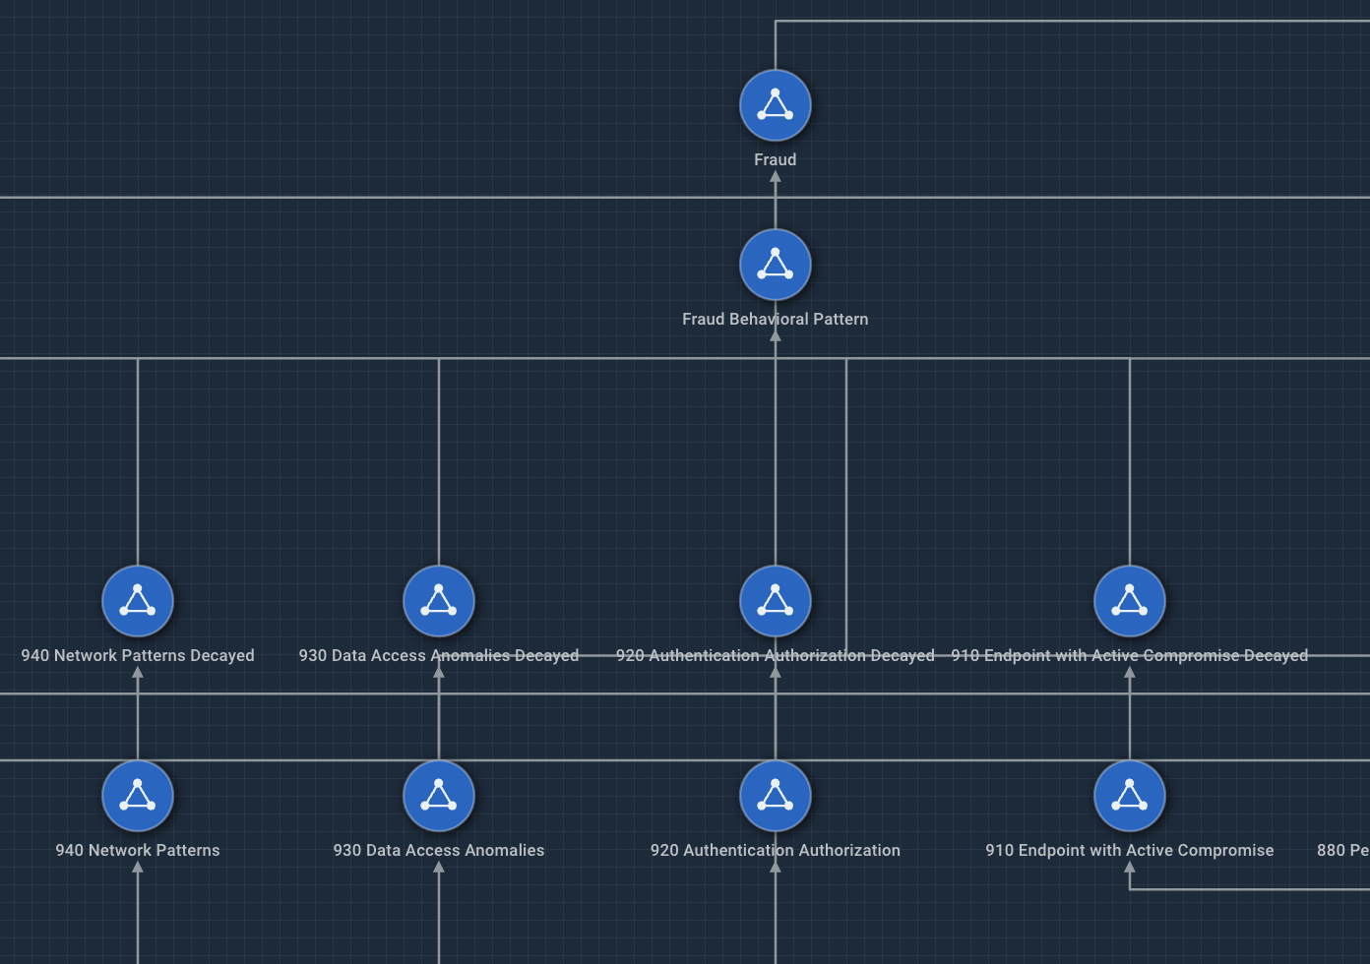The height and width of the screenshot is (964, 1370).
Task: Click the "910 Endpoint with Active Compromise" label
Action: (x=1130, y=850)
